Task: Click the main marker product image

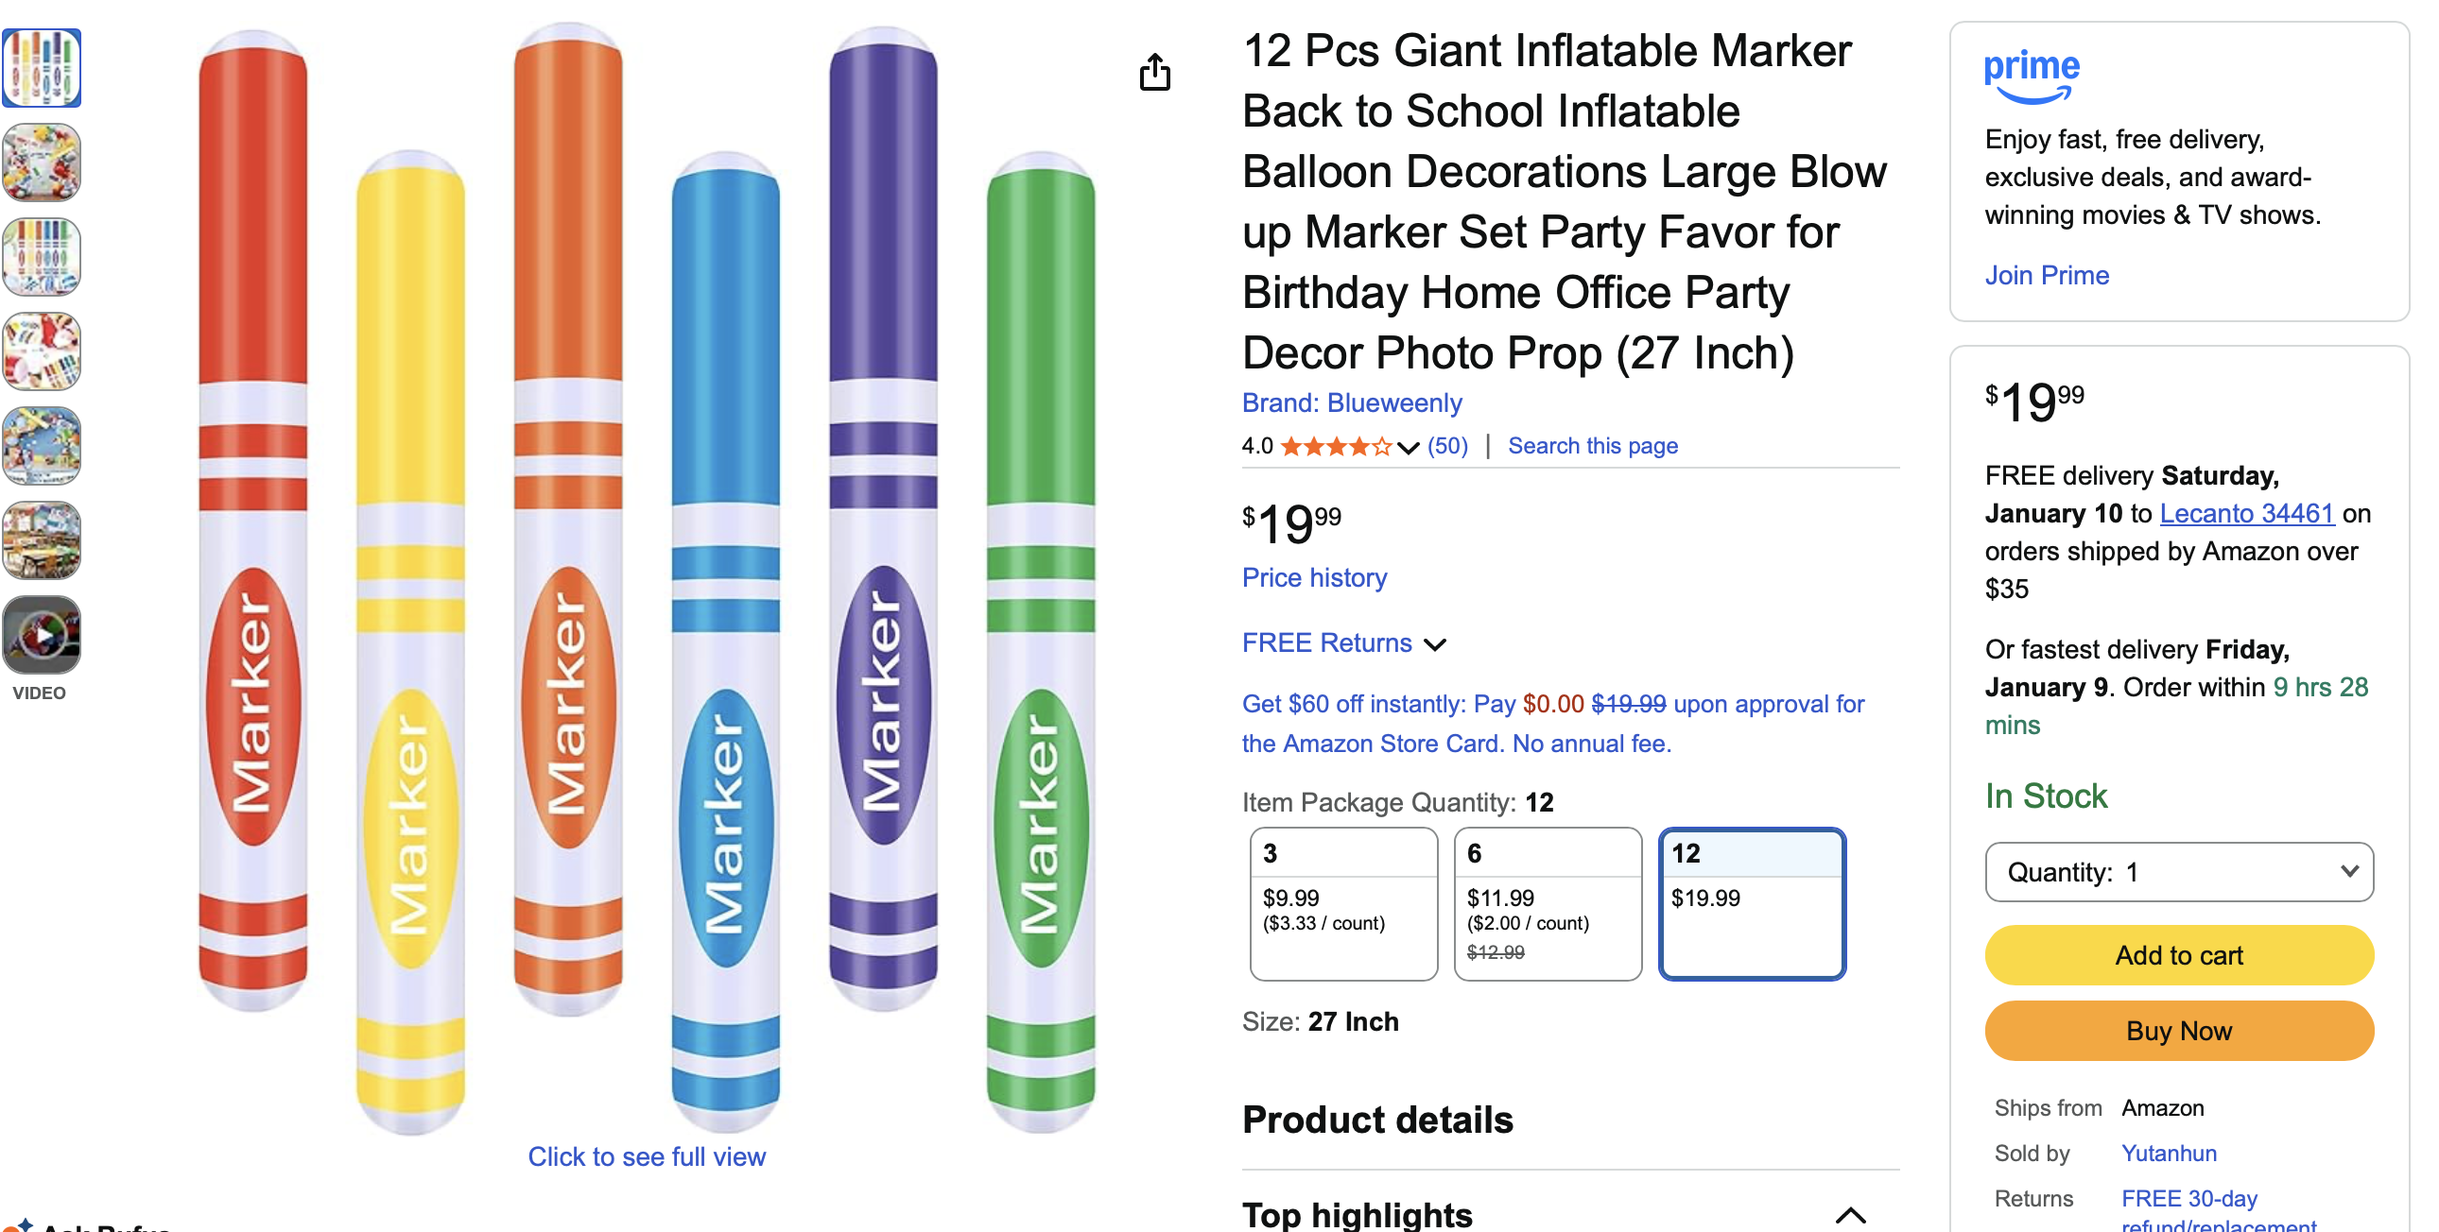Action: click(x=647, y=577)
